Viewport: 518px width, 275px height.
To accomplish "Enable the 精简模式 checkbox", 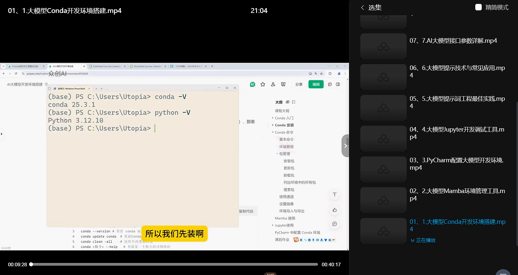I will tap(479, 7).
